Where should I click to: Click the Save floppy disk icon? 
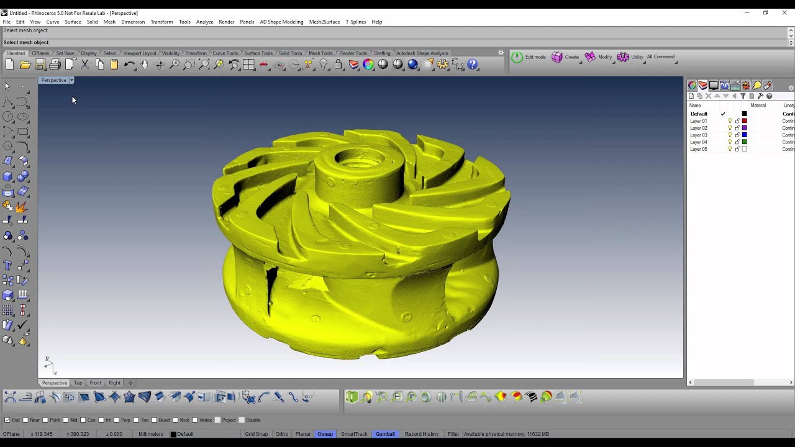[40, 65]
